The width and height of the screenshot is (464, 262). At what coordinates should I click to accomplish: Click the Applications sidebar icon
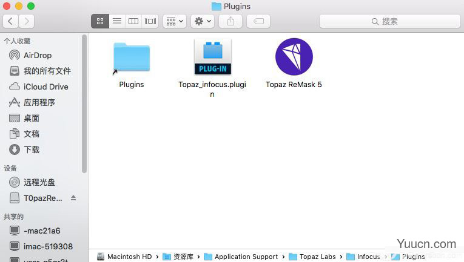(15, 102)
